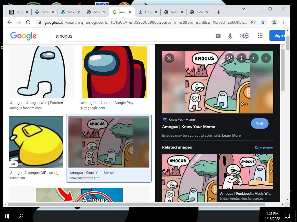Close the image preview panel
Image resolution: width=297 pixels, height=222 pixels.
point(169,58)
